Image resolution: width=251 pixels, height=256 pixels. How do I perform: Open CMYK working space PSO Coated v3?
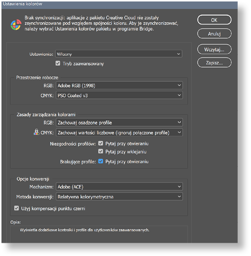[x=119, y=95]
